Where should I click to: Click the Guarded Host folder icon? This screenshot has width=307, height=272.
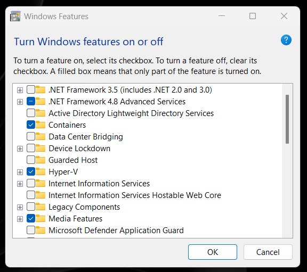(x=41, y=160)
